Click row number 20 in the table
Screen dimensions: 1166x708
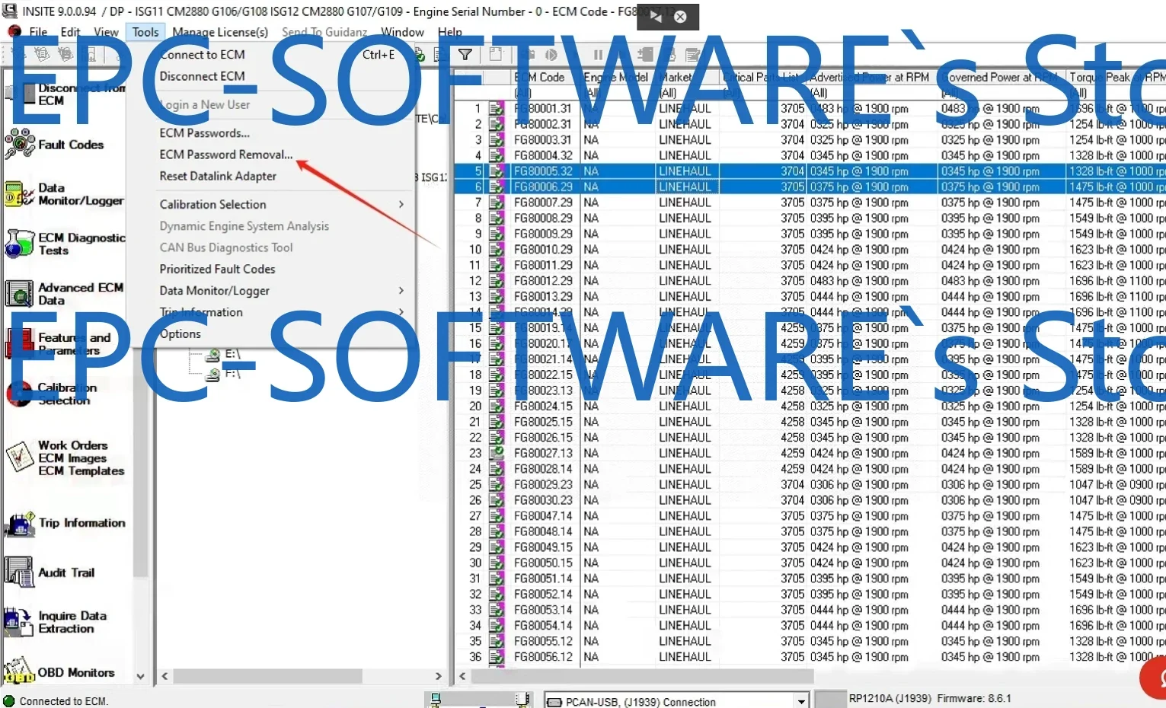[475, 407]
